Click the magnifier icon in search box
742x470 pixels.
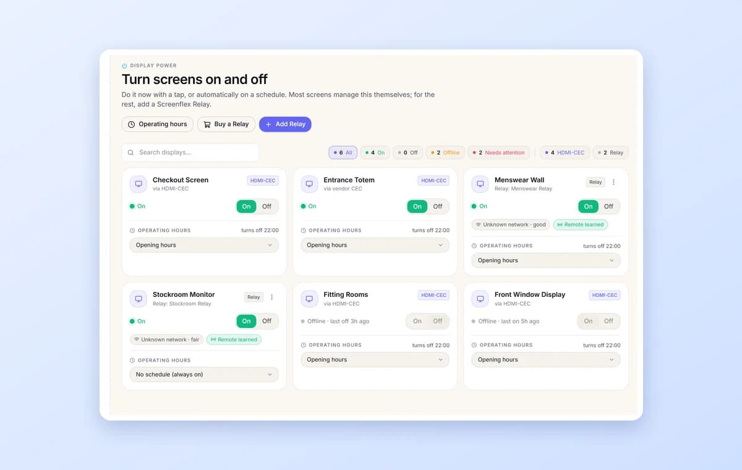point(130,153)
